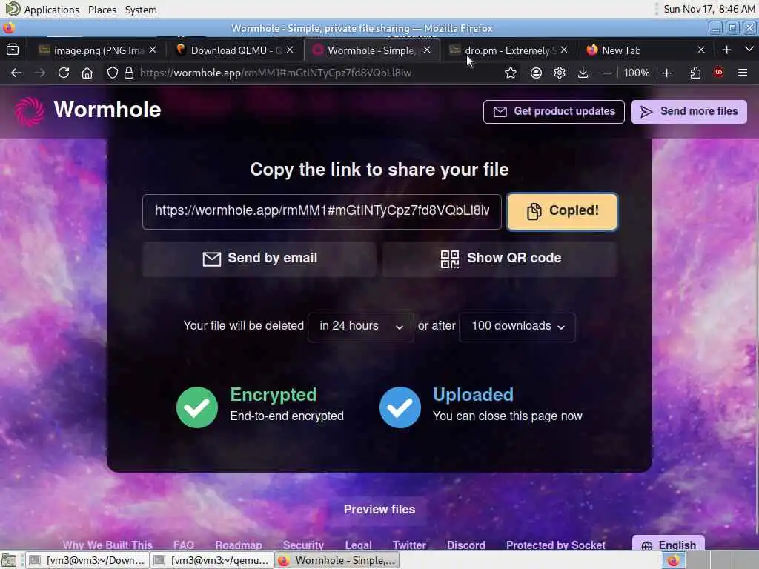Screen dimensions: 759x569
Task: Expand the 'in 24 hours' deletion dropdown
Action: pos(361,327)
